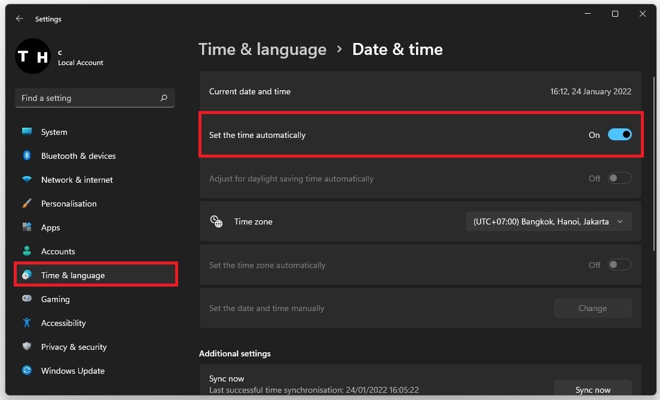Image resolution: width=660 pixels, height=400 pixels.
Task: Toggle Adjust for daylight saving time switch
Action: coord(619,179)
